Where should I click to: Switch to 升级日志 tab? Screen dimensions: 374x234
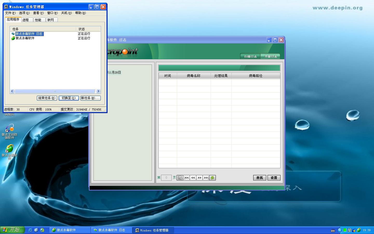271,56
